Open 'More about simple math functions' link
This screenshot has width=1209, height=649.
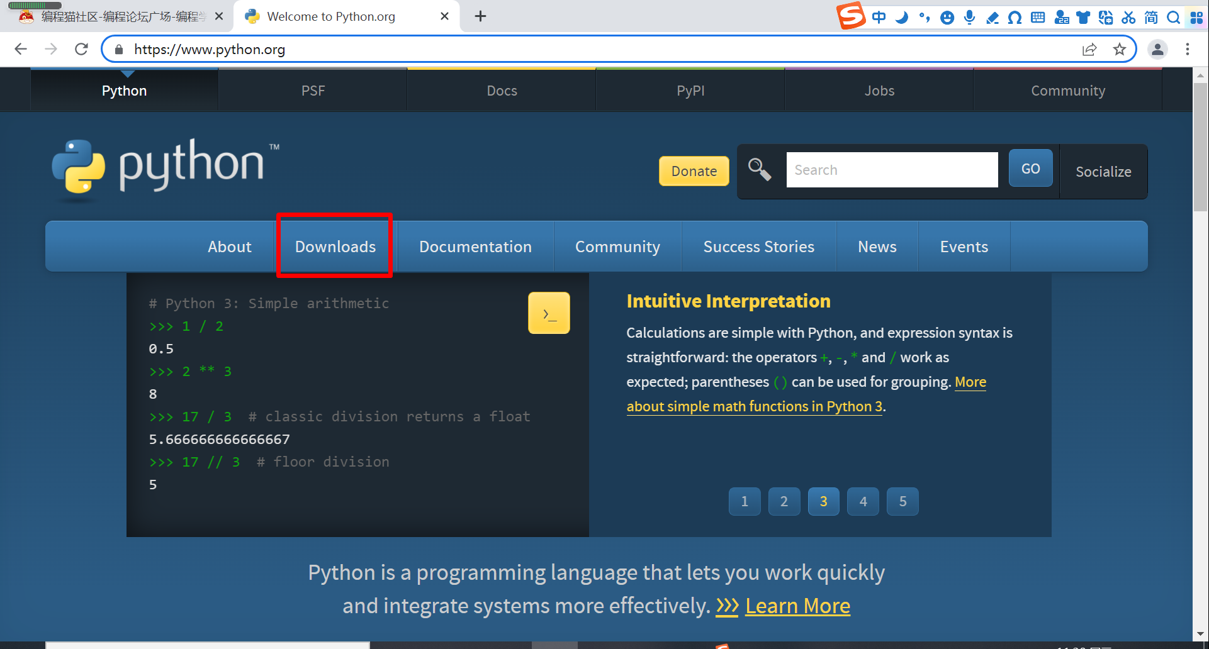point(755,406)
